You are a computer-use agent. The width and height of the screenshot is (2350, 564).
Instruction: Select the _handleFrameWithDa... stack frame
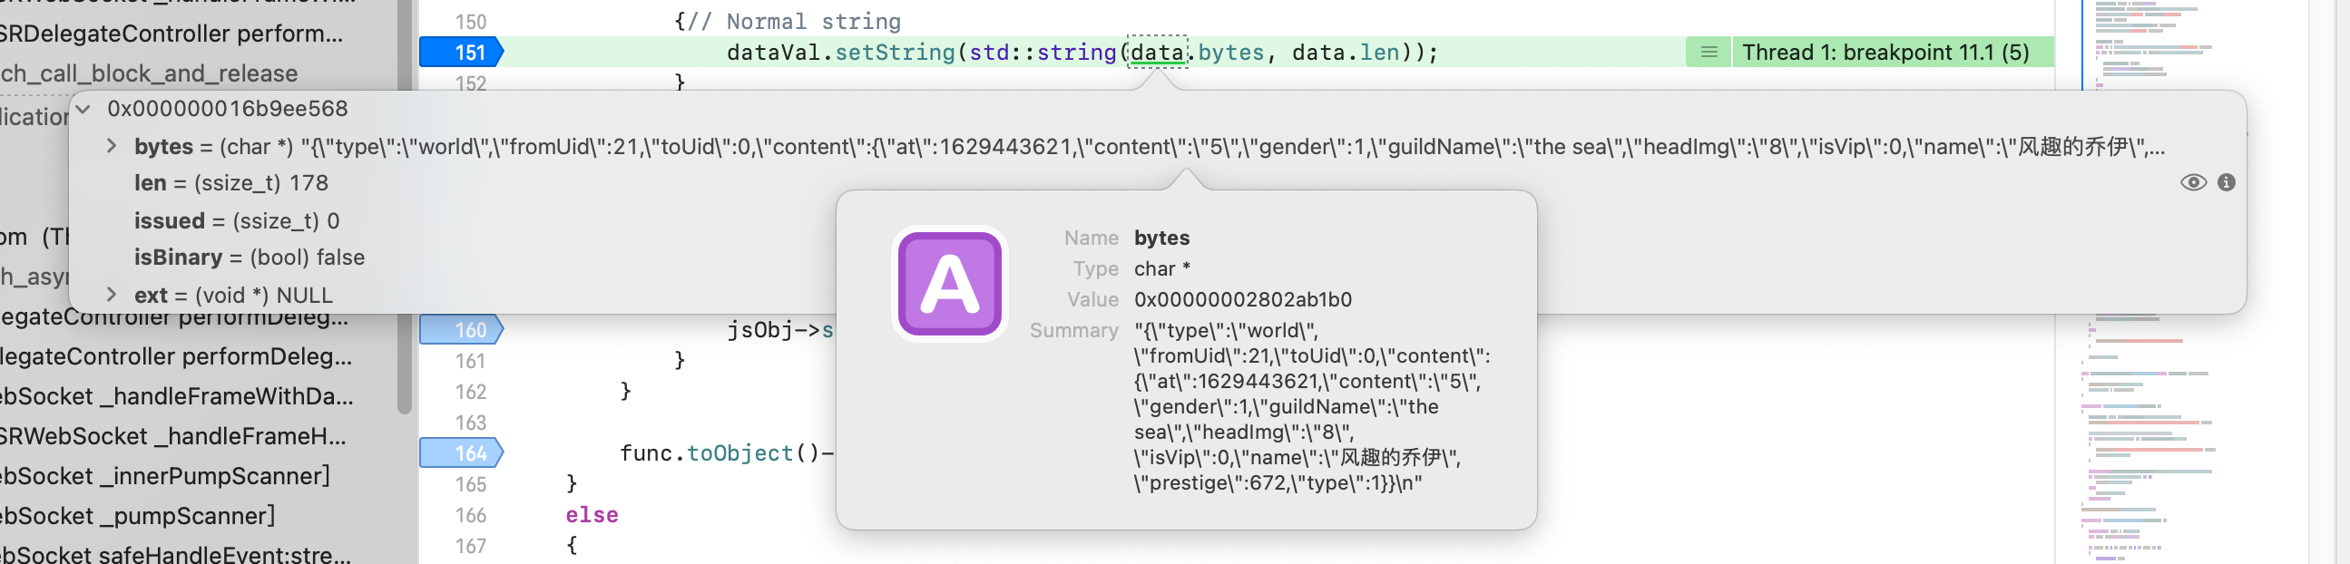coord(178,396)
